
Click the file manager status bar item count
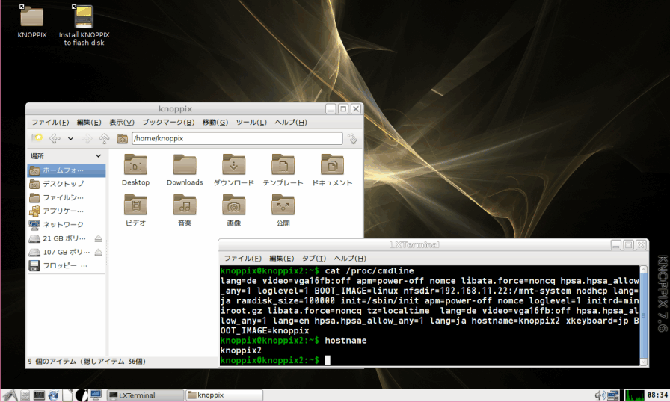pyautogui.click(x=87, y=362)
